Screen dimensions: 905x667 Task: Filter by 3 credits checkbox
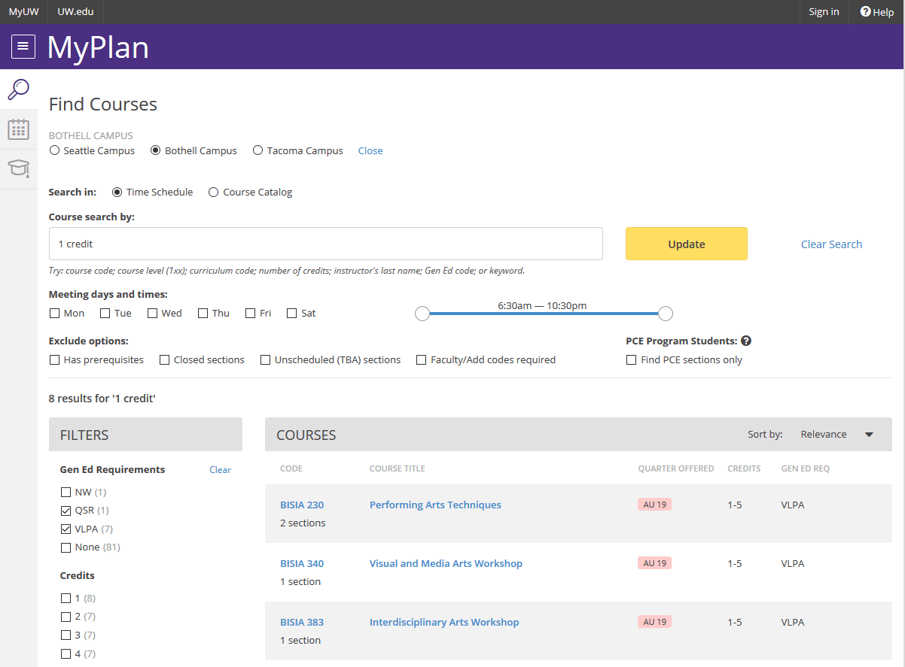coord(66,635)
